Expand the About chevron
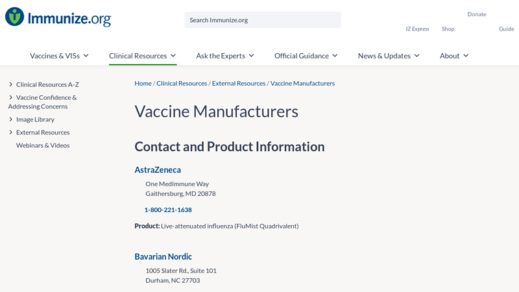The height and width of the screenshot is (292, 519). (466, 56)
